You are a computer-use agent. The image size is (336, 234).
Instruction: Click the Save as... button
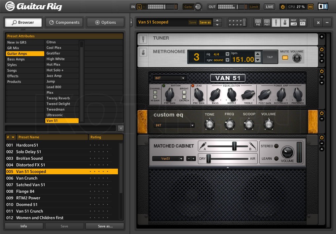point(105,226)
